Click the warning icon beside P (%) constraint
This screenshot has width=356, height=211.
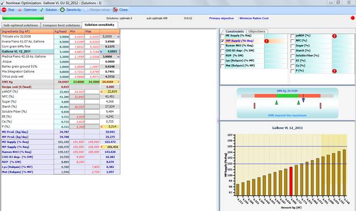tap(335, 71)
